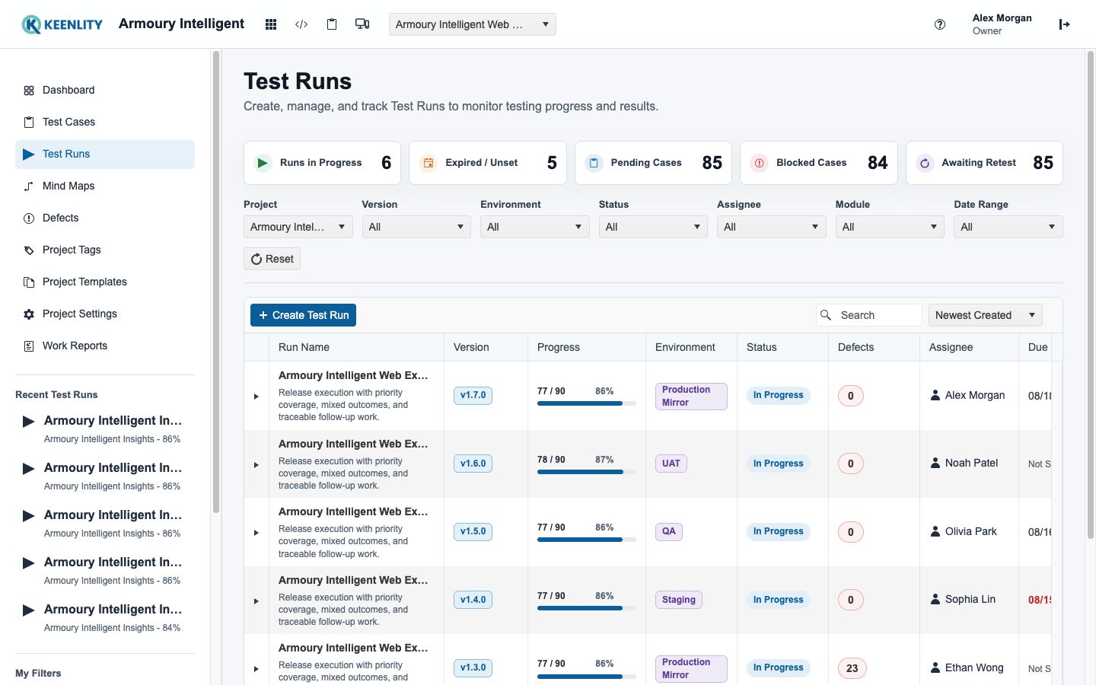The image size is (1096, 685).
Task: Click the person icon beside Ethan Wong
Action: [935, 667]
